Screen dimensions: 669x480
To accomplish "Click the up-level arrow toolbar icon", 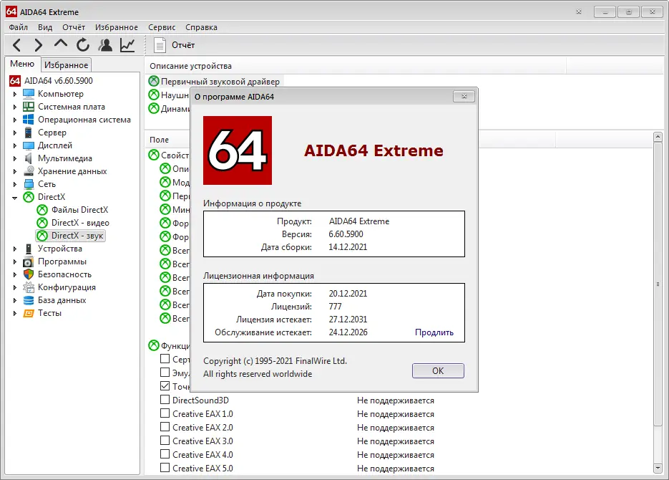I will [x=61, y=44].
